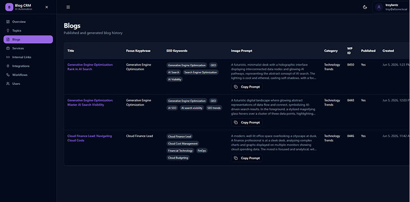Click the Users people icon in sidebar

[8, 84]
